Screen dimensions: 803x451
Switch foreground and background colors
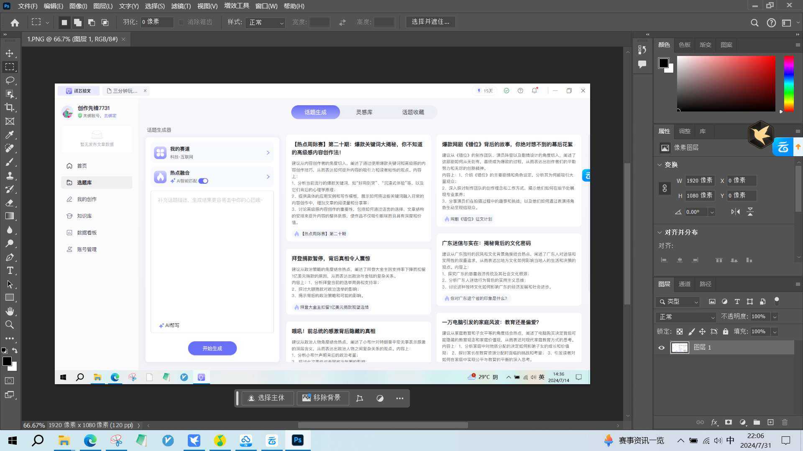[15, 350]
